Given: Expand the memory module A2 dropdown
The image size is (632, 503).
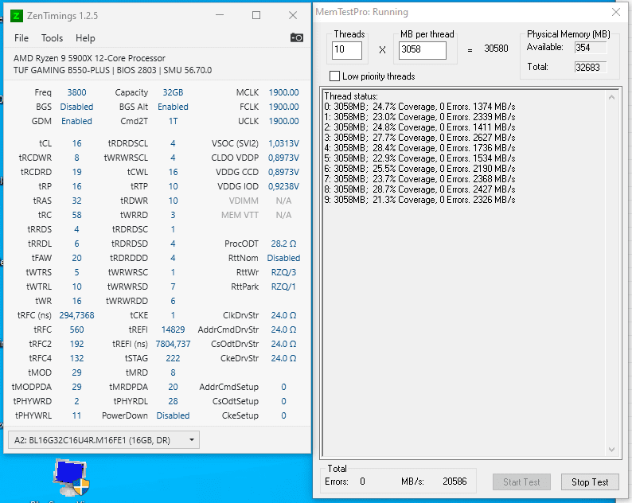Looking at the screenshot, I should point(103,440).
